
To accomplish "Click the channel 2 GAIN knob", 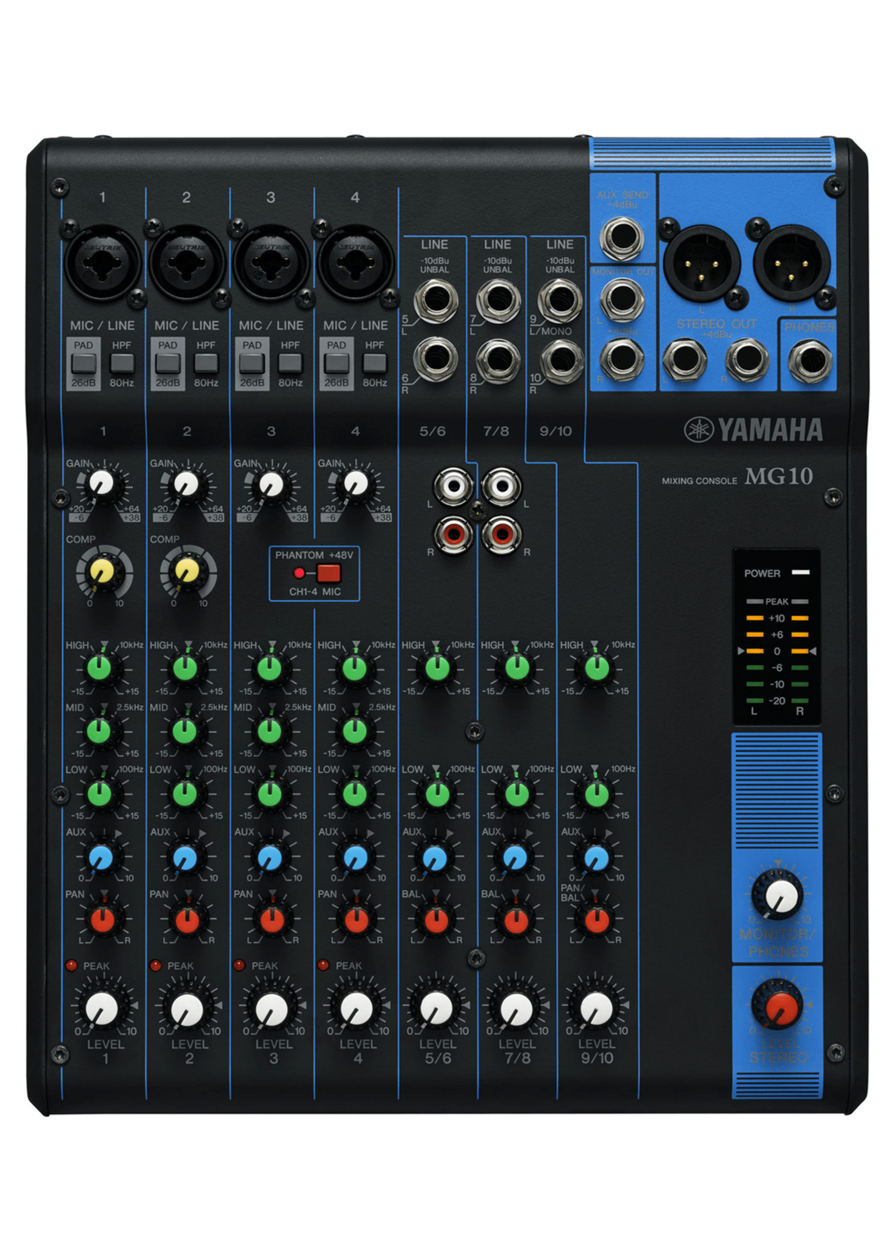I will point(186,483).
